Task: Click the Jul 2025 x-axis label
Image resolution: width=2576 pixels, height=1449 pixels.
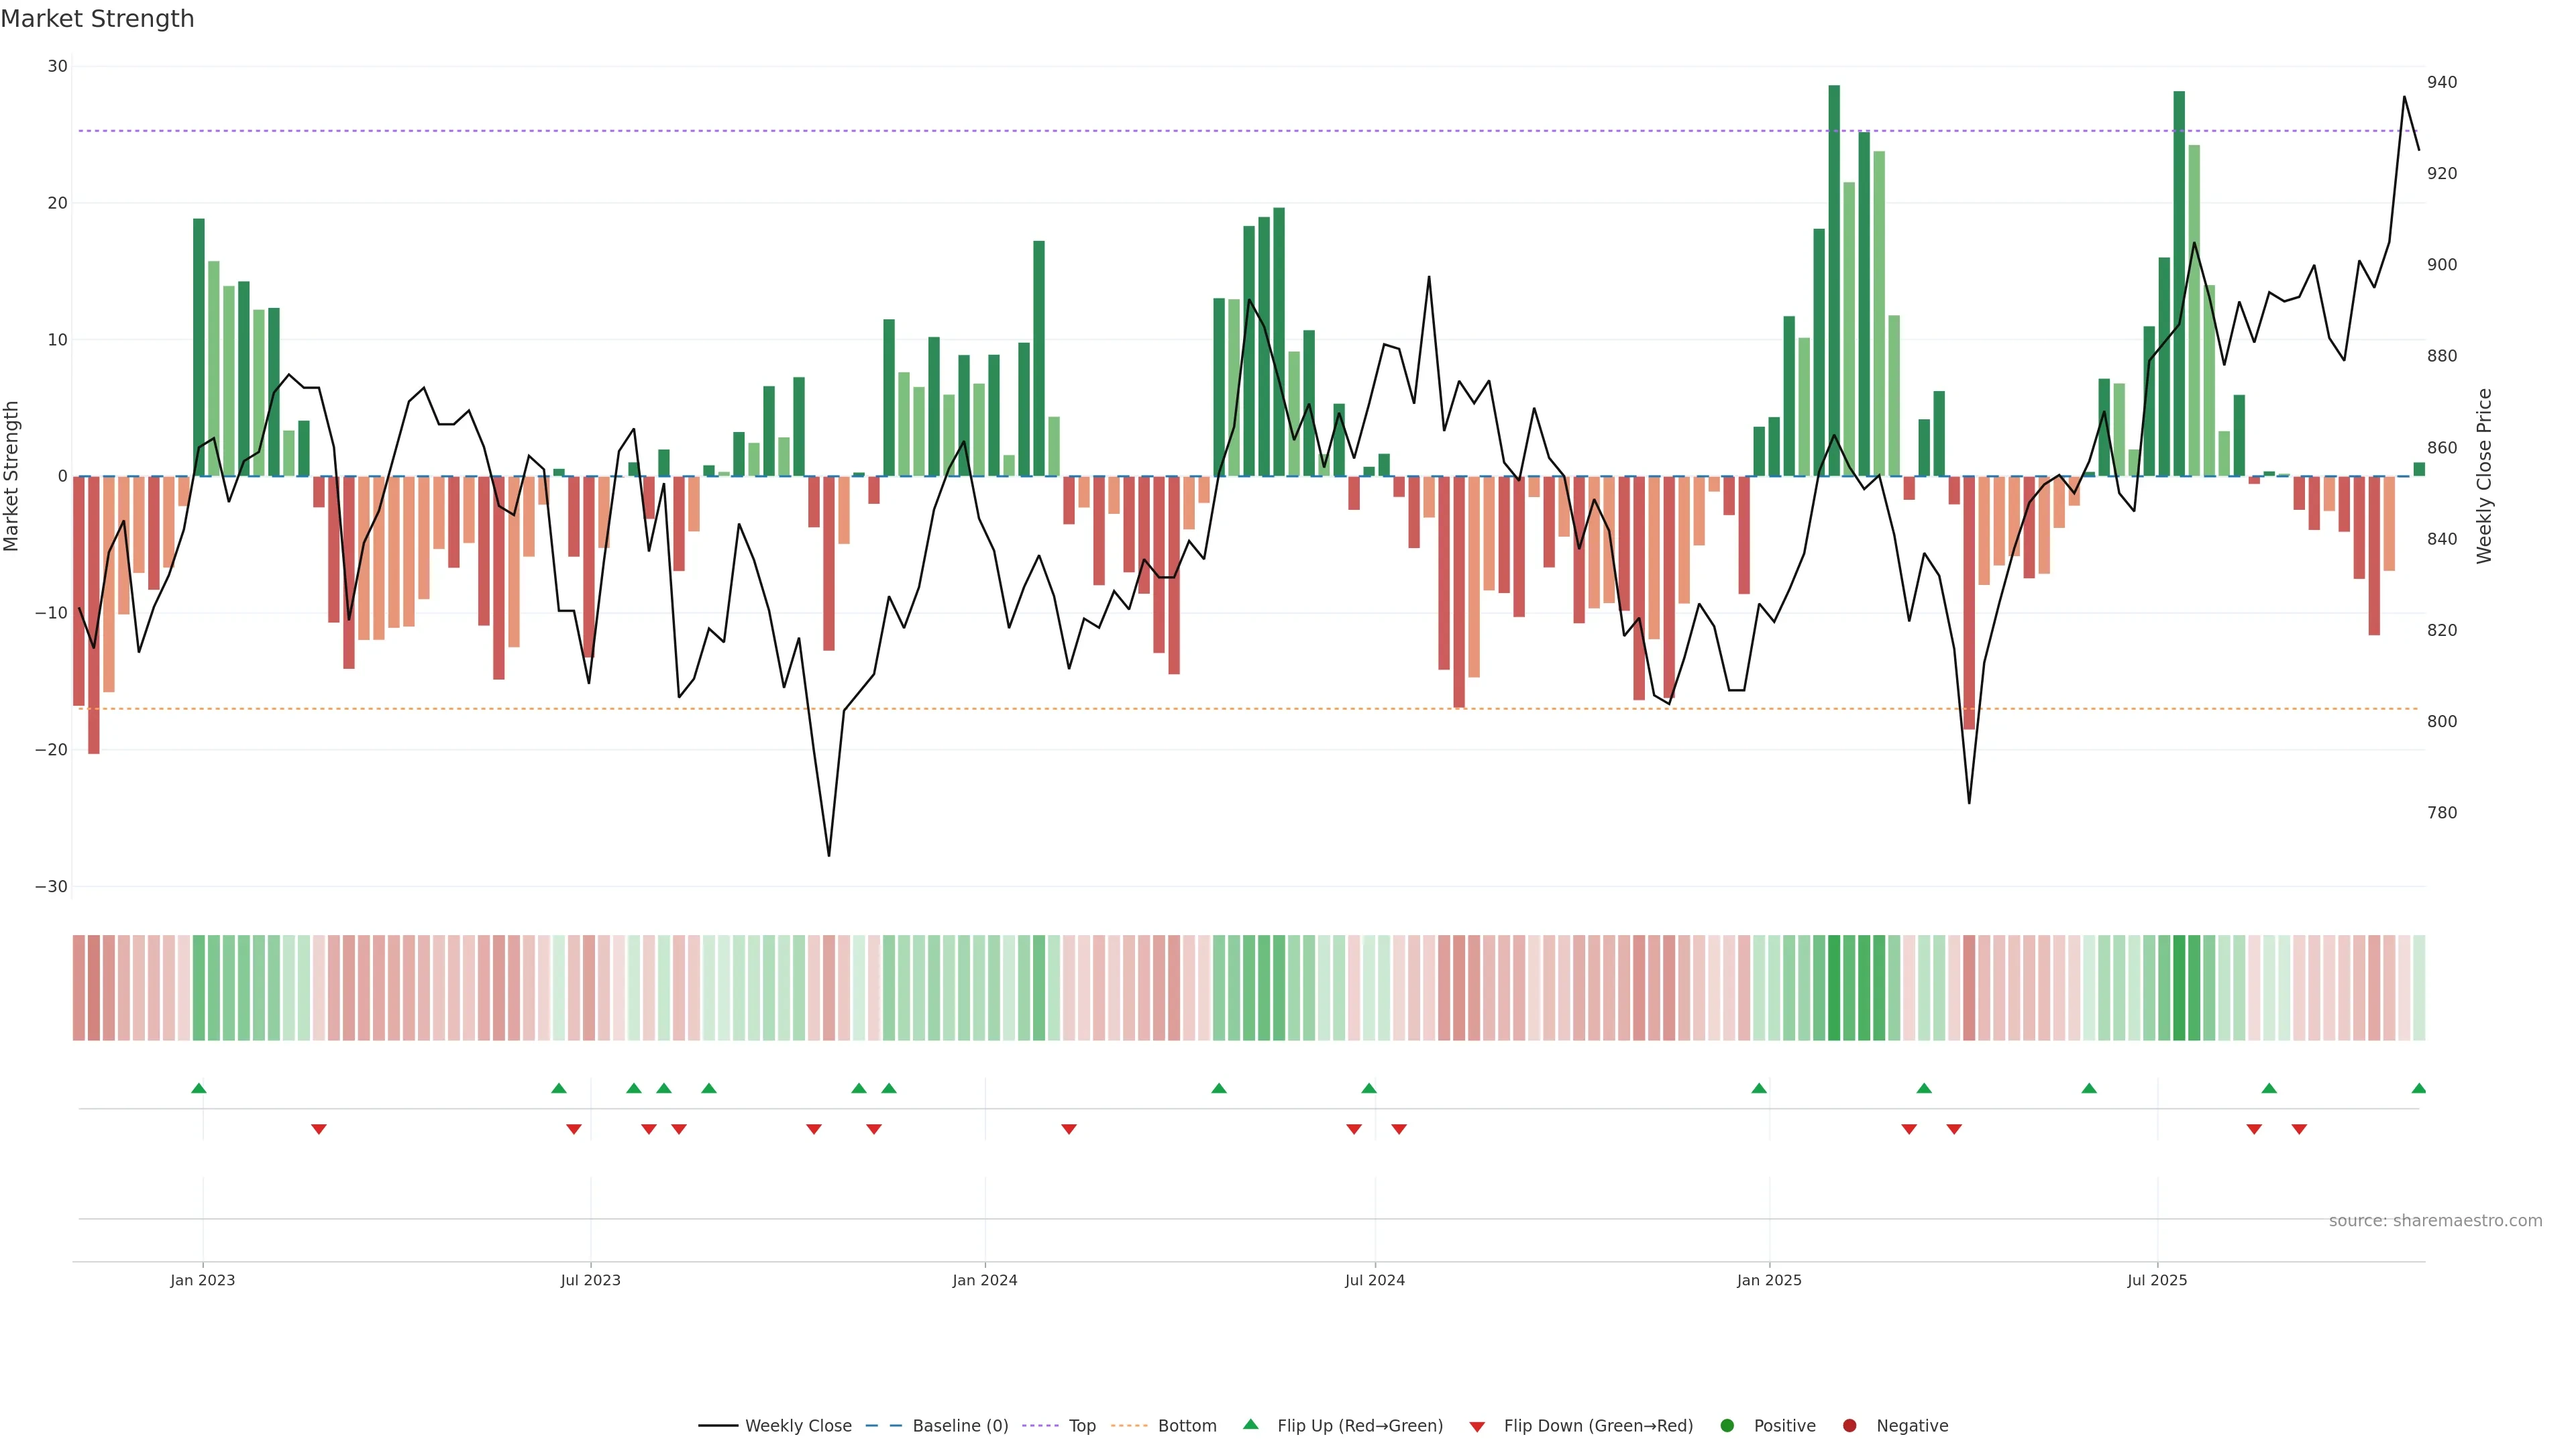Action: (2156, 1280)
